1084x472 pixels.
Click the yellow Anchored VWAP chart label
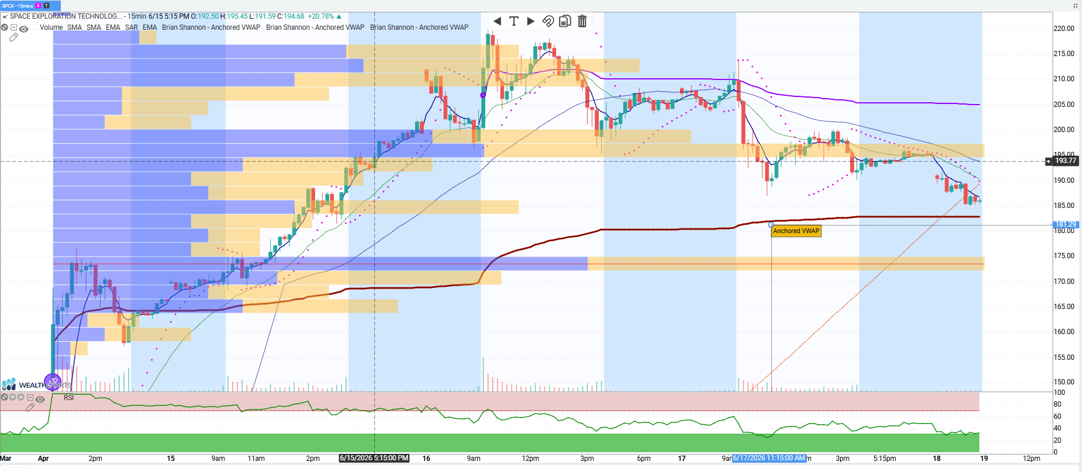click(x=796, y=231)
